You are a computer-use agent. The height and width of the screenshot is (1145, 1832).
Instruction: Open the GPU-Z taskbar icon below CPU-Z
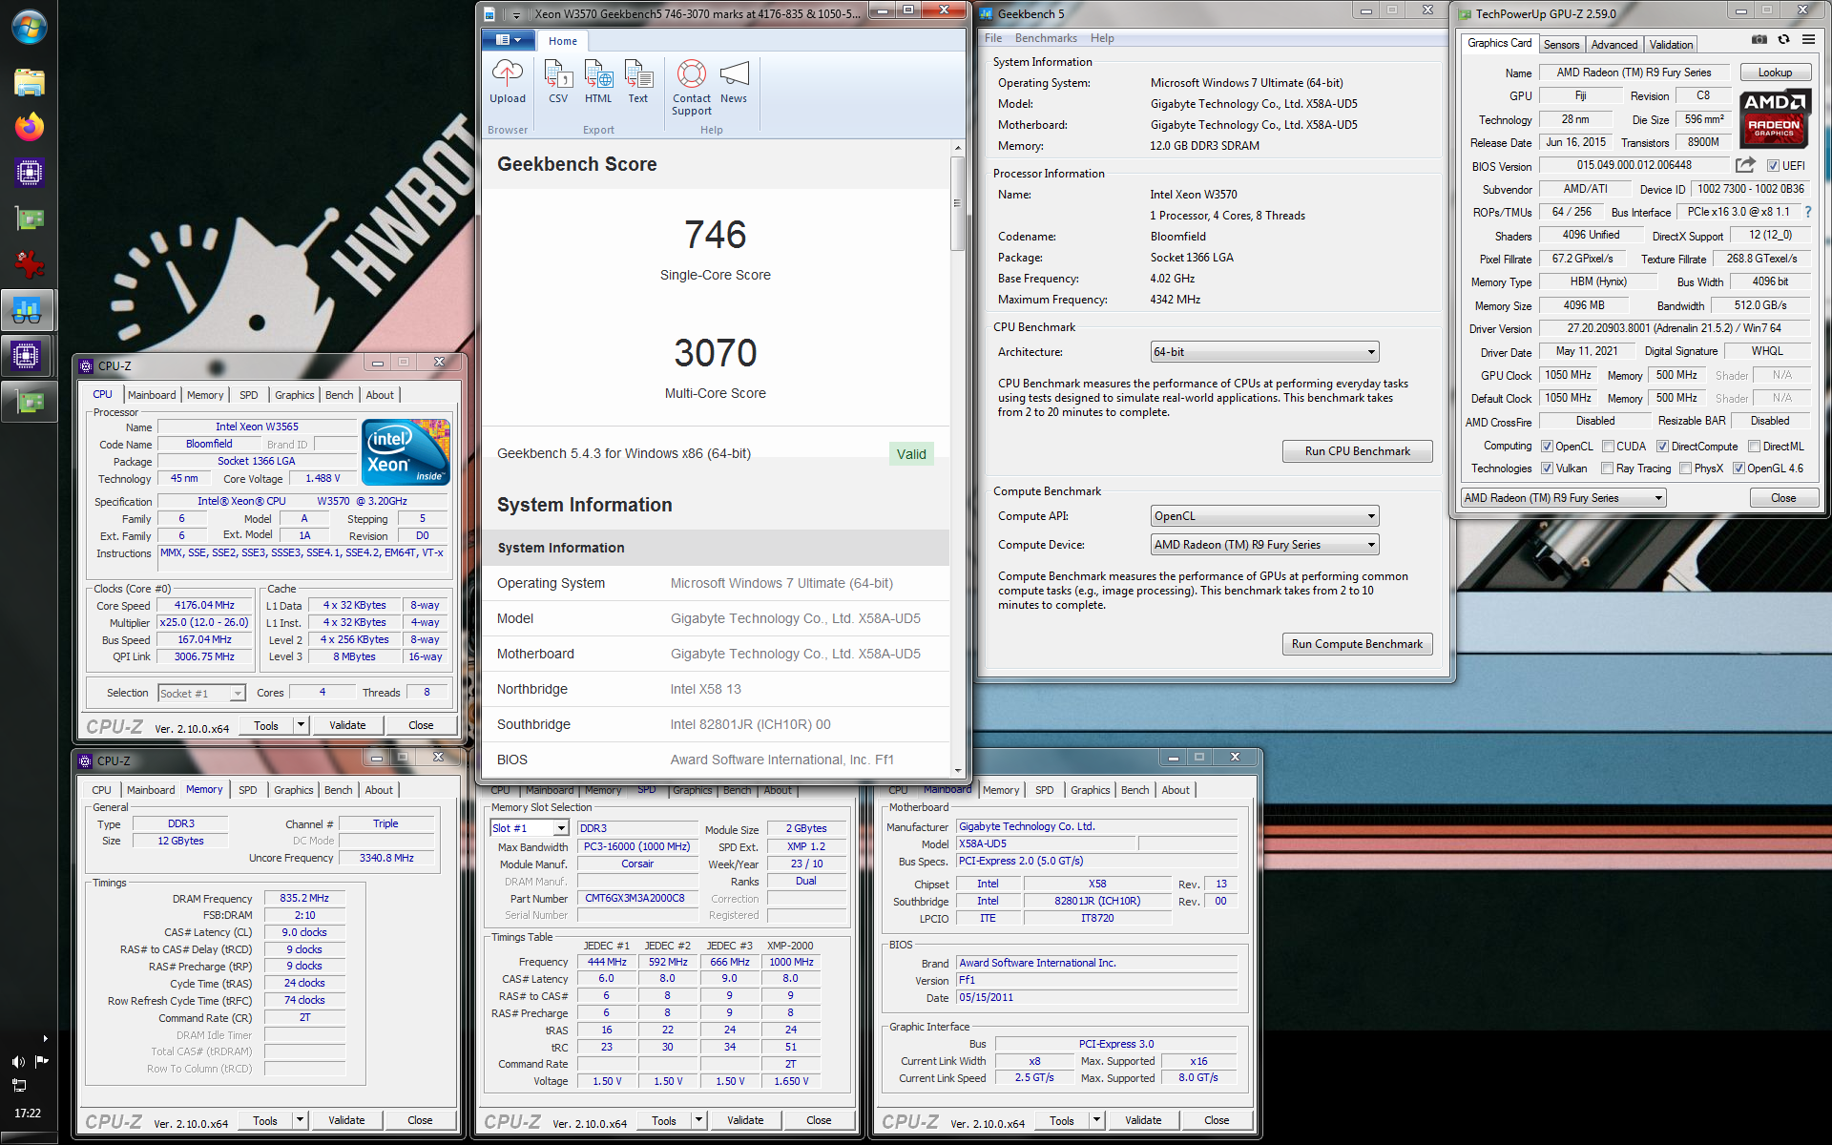click(x=30, y=219)
